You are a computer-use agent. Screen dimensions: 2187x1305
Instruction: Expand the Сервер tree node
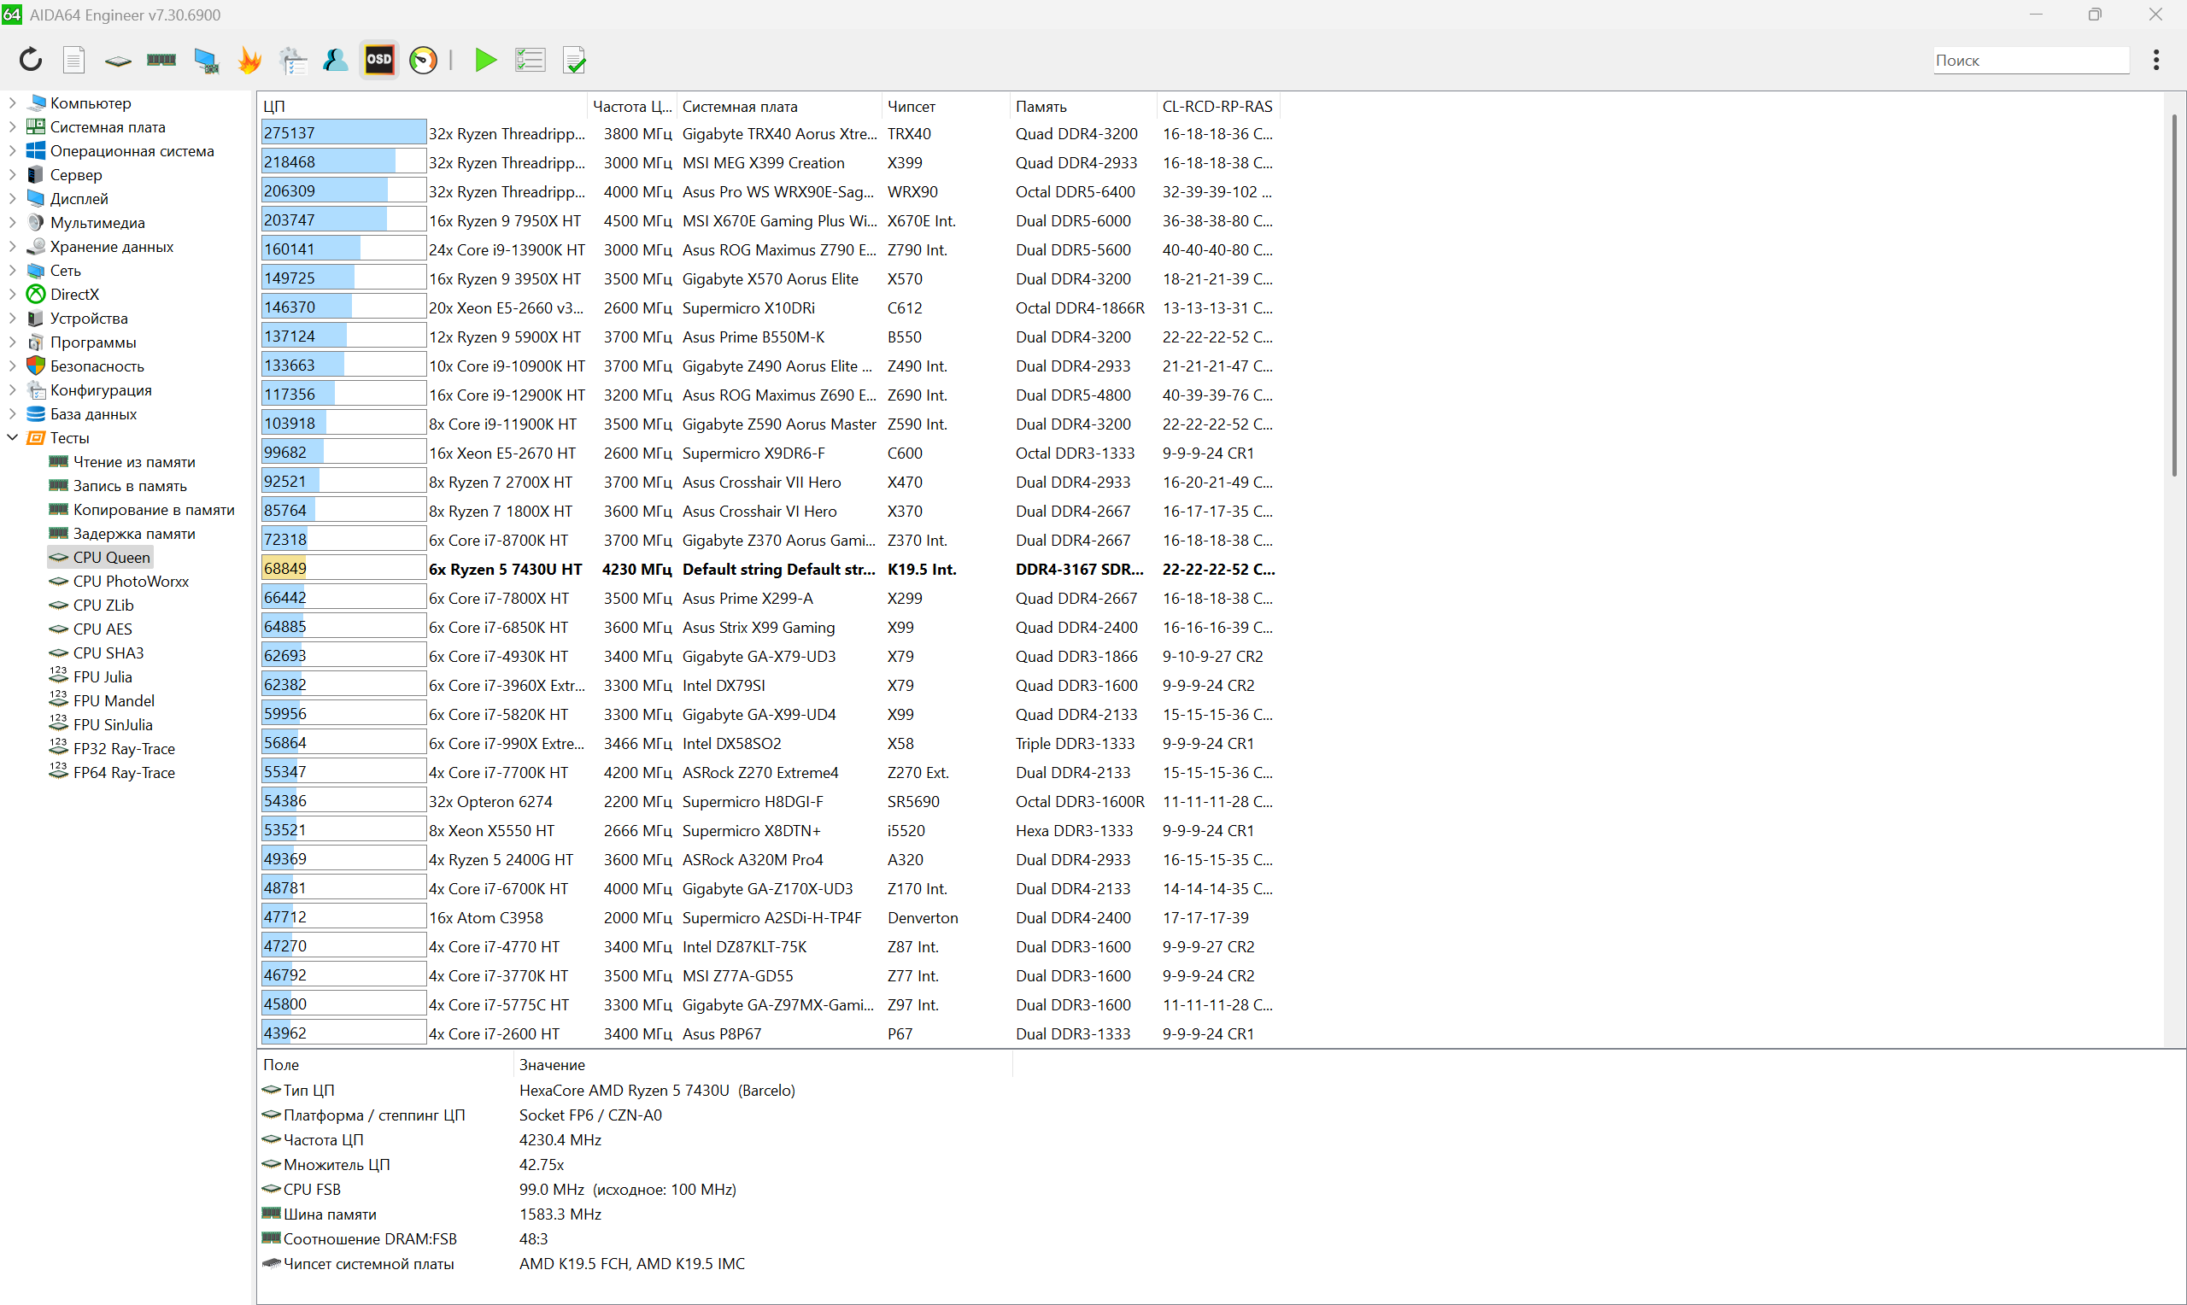[12, 174]
